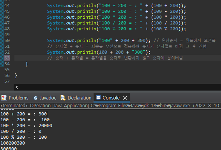Click console output line 100200300
Image resolution: width=221 pixels, height=150 pixels.
point(13,143)
